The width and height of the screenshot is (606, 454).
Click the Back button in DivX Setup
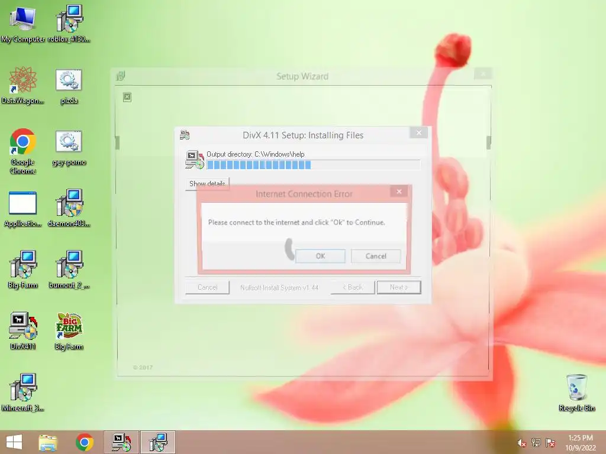(x=353, y=287)
